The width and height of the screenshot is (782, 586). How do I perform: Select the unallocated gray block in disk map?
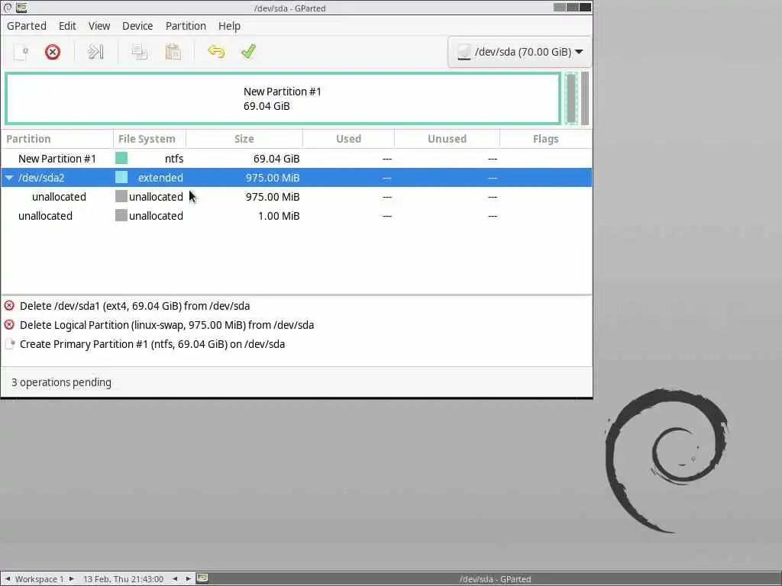585,98
